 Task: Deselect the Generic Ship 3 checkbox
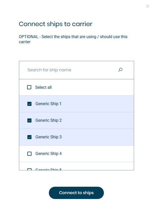coord(29,137)
